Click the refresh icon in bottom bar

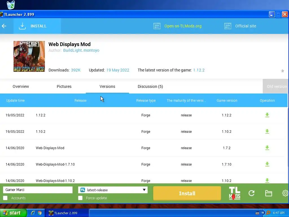tap(251, 193)
